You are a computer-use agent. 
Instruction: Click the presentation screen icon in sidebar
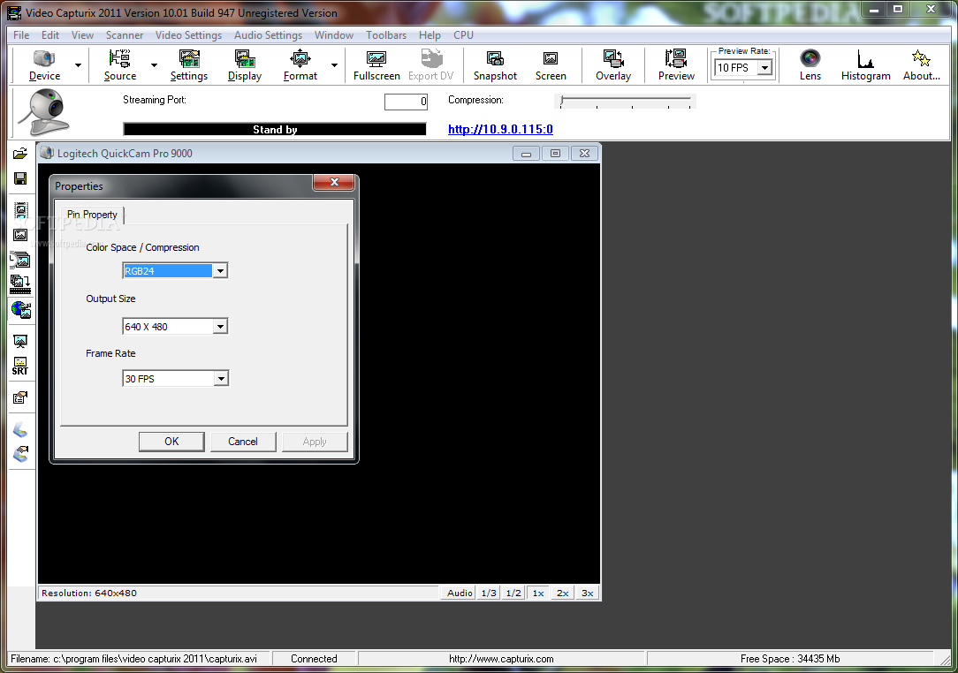click(20, 341)
